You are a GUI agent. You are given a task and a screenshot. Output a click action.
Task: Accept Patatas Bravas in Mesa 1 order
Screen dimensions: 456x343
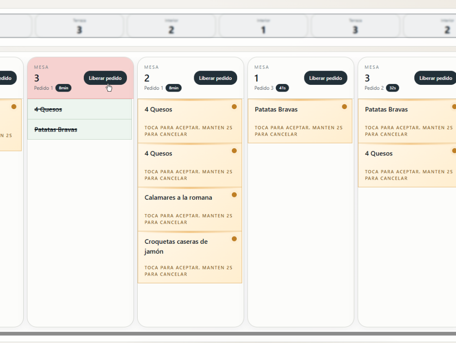click(300, 121)
